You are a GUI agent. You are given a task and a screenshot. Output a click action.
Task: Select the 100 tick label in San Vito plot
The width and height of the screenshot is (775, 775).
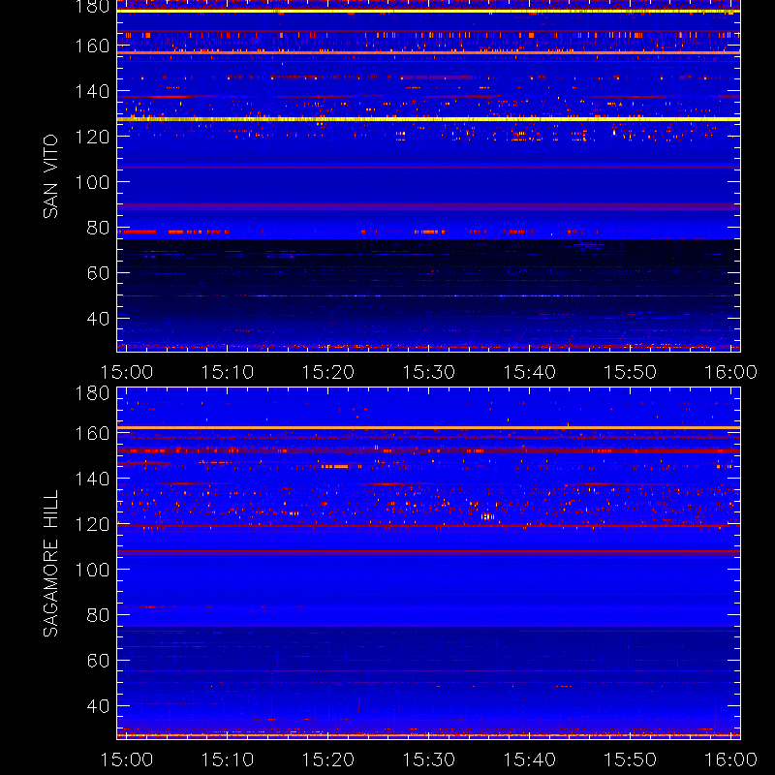pos(92,182)
